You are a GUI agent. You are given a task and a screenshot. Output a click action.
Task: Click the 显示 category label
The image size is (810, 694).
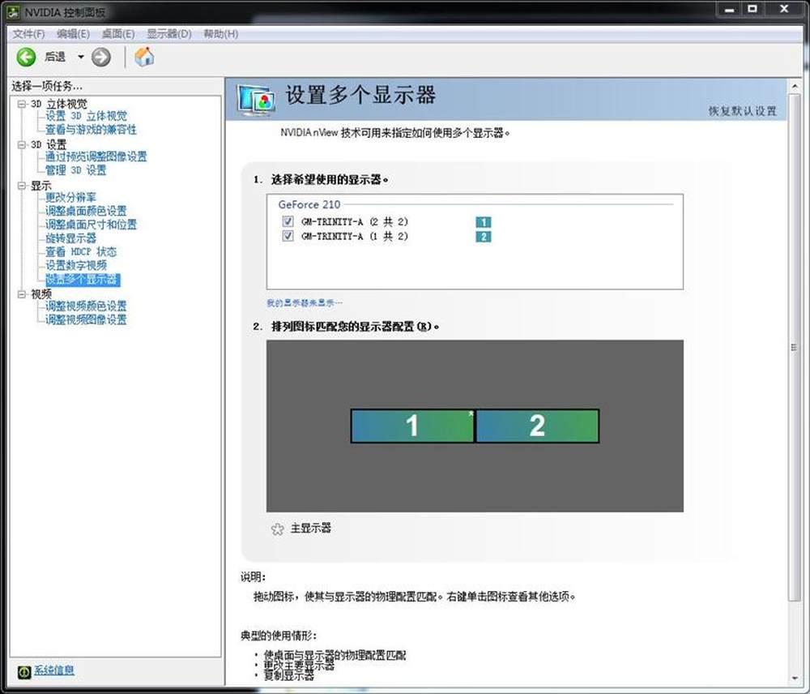click(x=40, y=186)
